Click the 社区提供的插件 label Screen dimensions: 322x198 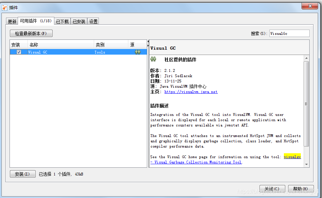click(180, 60)
